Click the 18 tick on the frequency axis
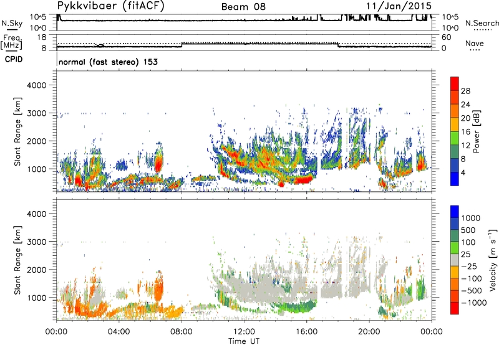 pos(42,37)
